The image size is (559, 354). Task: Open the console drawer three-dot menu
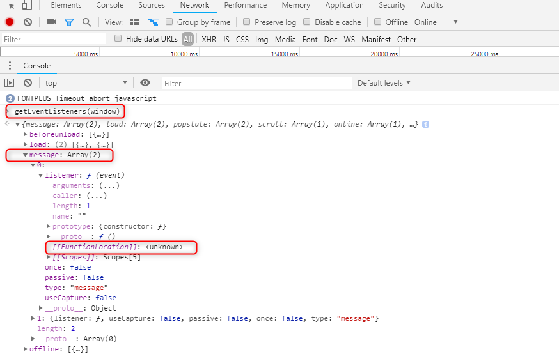[x=10, y=66]
